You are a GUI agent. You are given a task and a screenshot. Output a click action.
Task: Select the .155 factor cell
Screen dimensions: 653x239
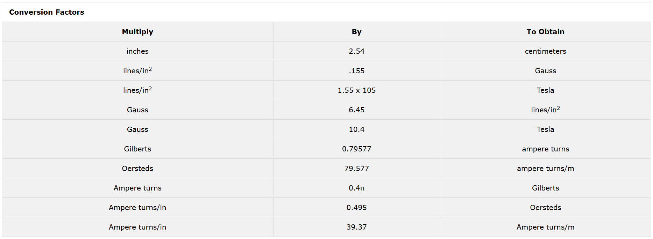356,71
